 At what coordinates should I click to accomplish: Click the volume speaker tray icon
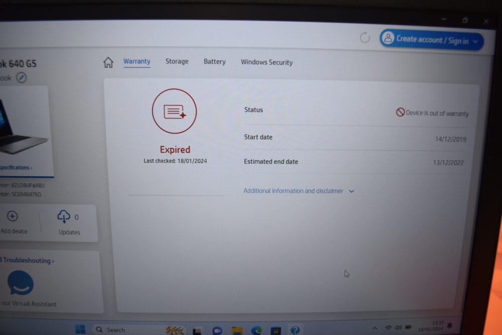[398, 327]
